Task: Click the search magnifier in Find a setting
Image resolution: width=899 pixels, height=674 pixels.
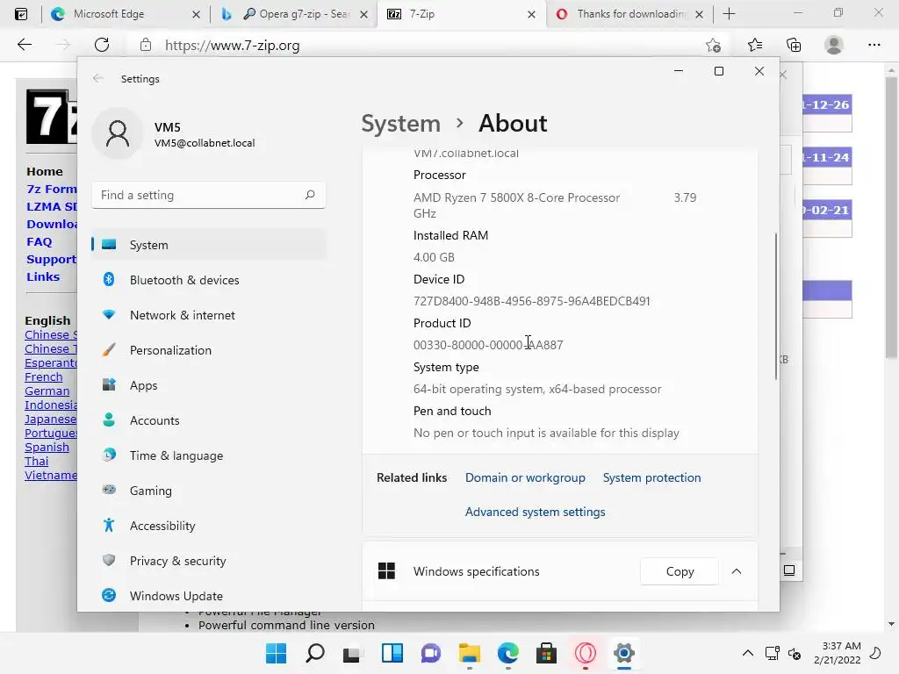Action: point(310,195)
